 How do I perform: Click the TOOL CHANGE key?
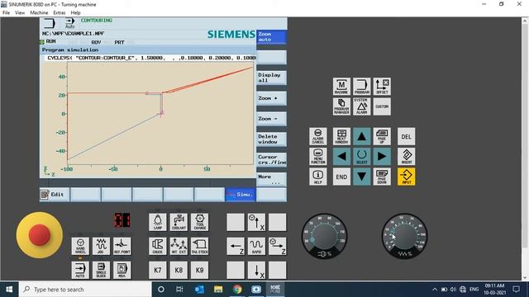(x=200, y=222)
